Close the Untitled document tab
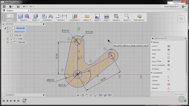Viewport: 189px width, 106px height. [29, 11]
